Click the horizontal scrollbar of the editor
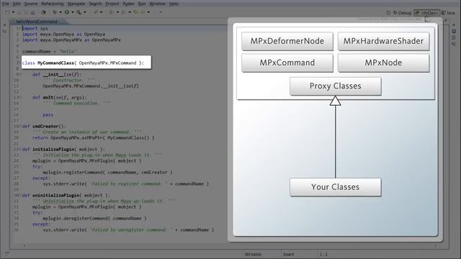This screenshot has width=461, height=259. click(x=229, y=245)
